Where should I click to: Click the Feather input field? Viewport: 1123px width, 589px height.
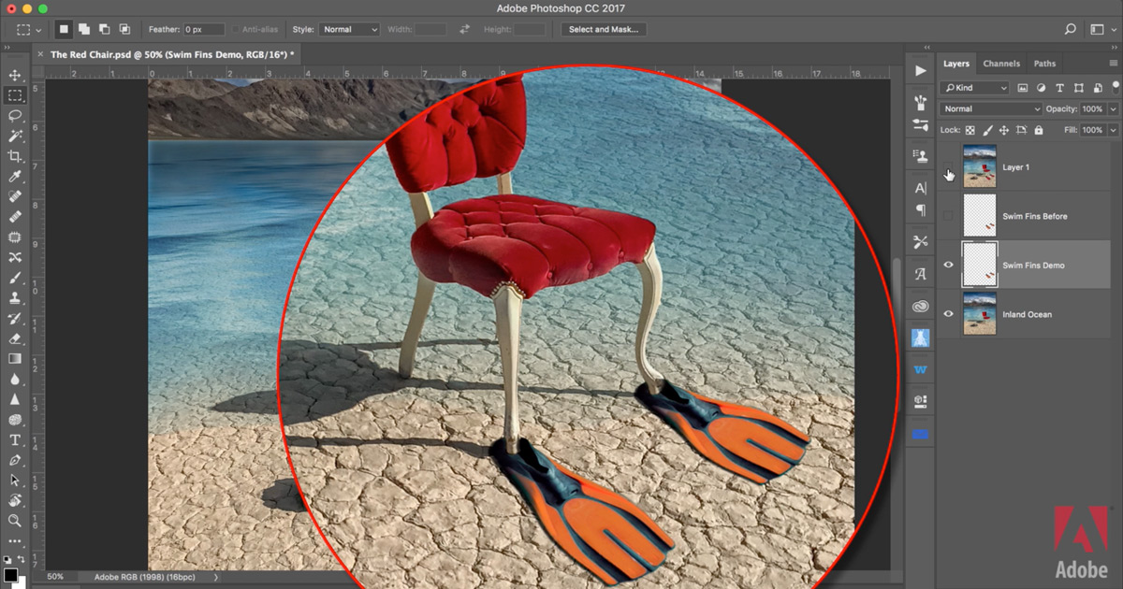click(204, 29)
